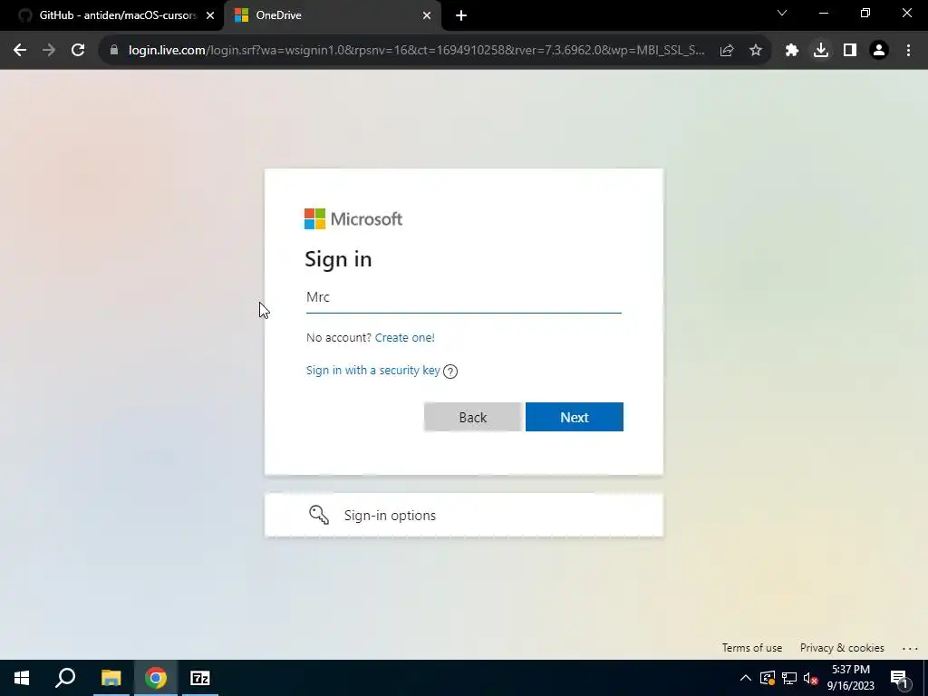Screen dimensions: 928x696
Task: Reload the page with refresh icon
Action: [78, 51]
